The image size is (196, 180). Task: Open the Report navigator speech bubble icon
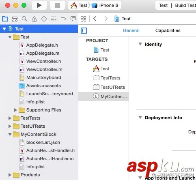(x=73, y=19)
